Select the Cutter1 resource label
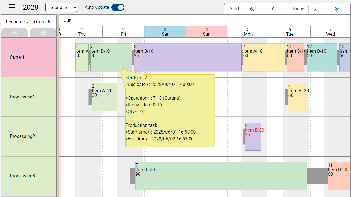 coord(17,57)
